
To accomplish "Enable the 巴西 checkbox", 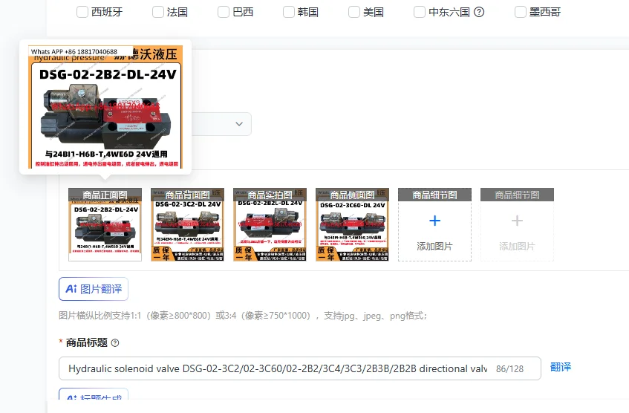I will 224,12.
